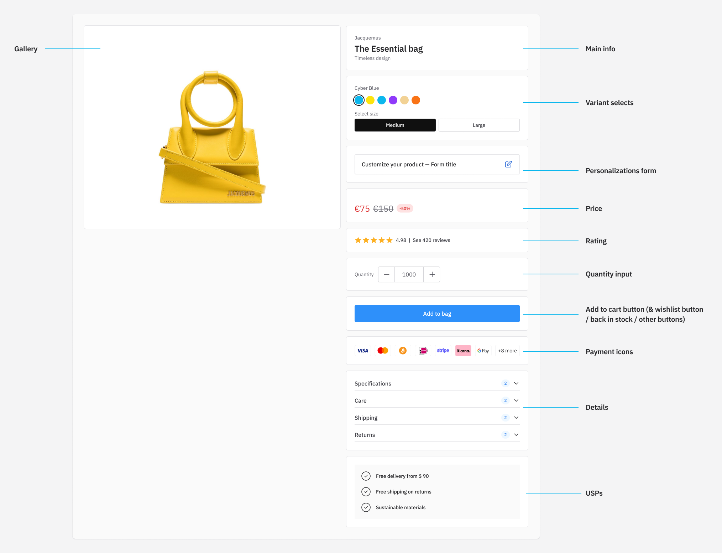Choose the yellow color swatch
Viewport: 722px width, 553px height.
[x=370, y=100]
